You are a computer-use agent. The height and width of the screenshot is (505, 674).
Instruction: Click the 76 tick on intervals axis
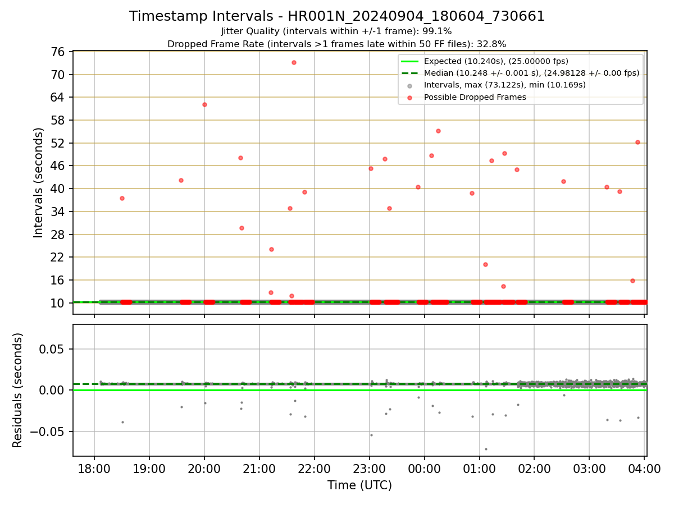[x=59, y=52]
